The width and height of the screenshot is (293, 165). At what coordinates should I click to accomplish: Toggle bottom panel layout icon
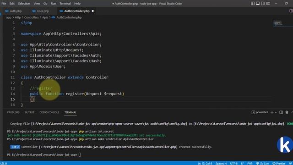258,4
